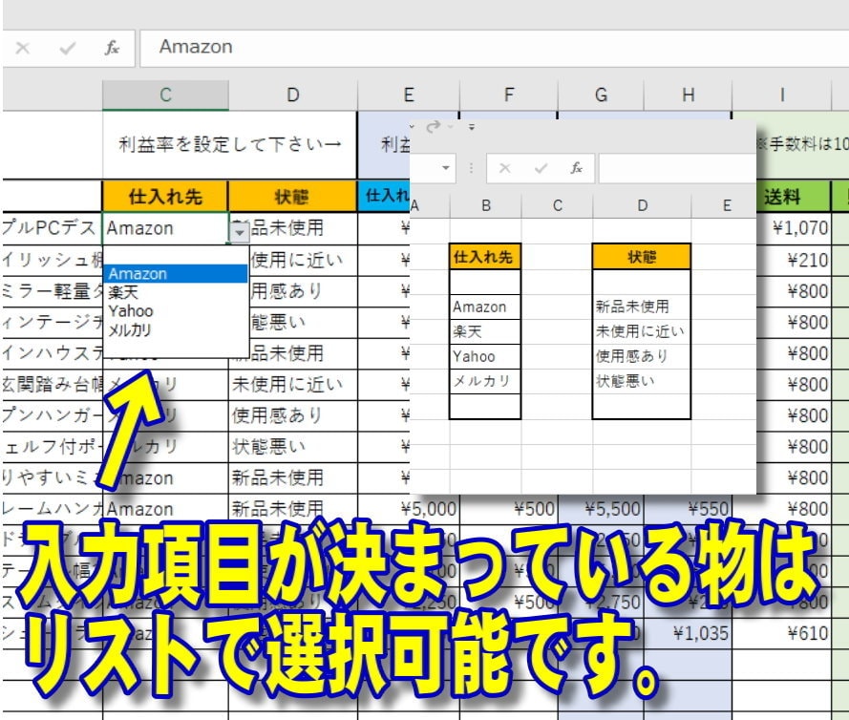Click the 未使用に近い cell in overlay list
This screenshot has width=849, height=720.
[642, 332]
